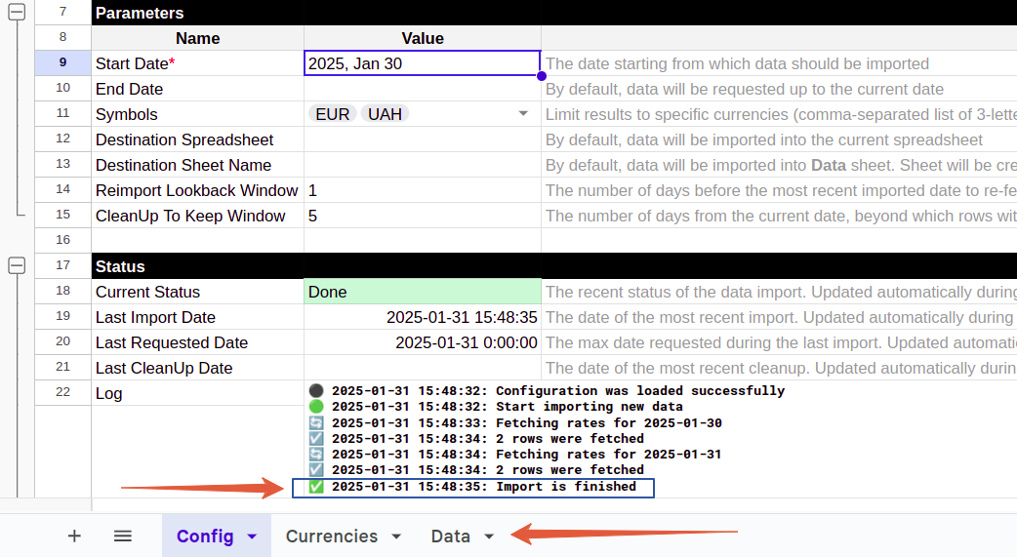The width and height of the screenshot is (1017, 557).
Task: Open the Symbols dropdown arrow
Action: [523, 113]
